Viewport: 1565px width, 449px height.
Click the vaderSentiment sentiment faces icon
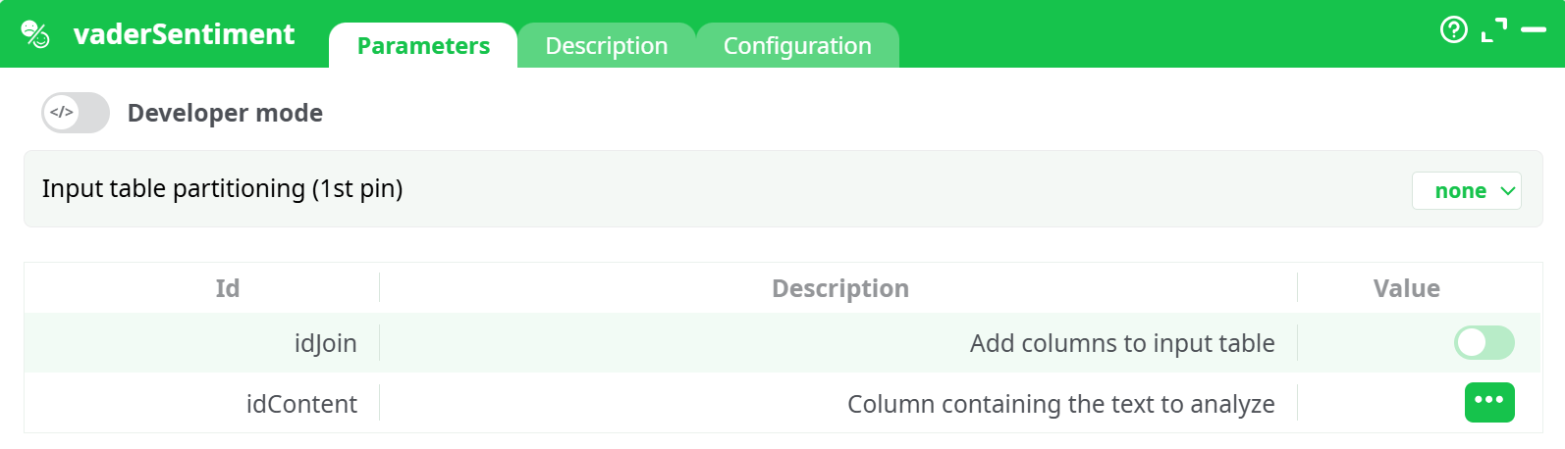(35, 34)
